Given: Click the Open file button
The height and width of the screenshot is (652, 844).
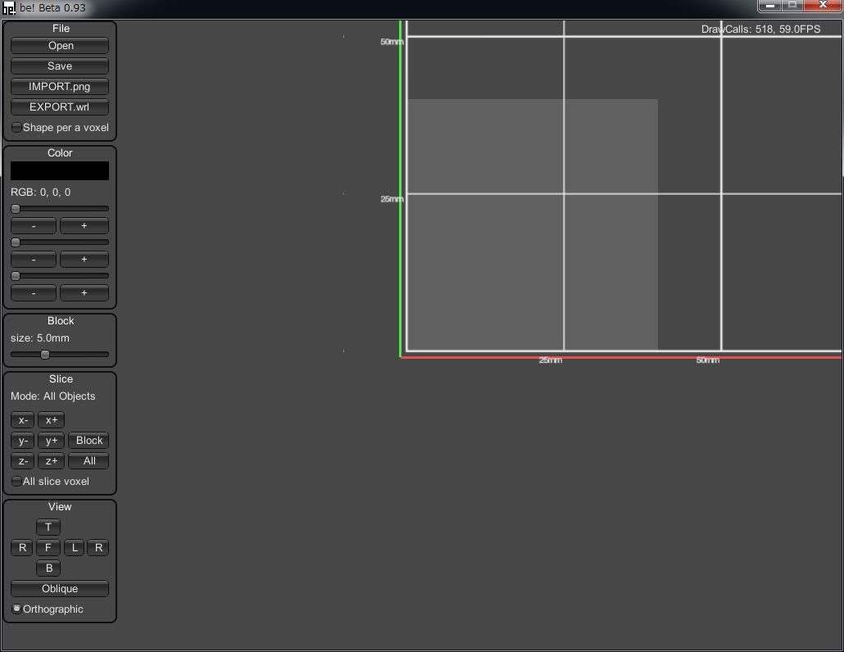Looking at the screenshot, I should click(x=60, y=46).
